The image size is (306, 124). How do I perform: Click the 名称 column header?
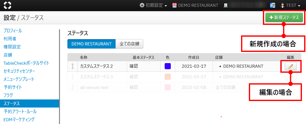84,57
